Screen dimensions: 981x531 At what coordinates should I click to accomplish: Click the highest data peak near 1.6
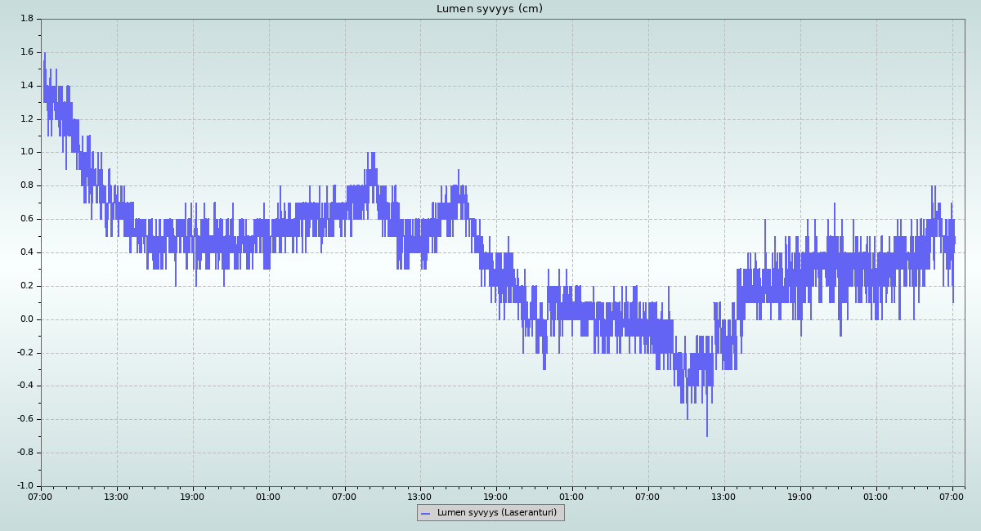coord(45,54)
